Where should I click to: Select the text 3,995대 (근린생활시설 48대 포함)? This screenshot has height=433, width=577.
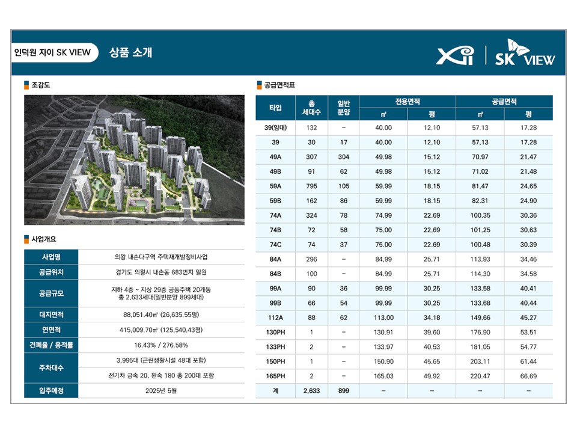pyautogui.click(x=161, y=360)
